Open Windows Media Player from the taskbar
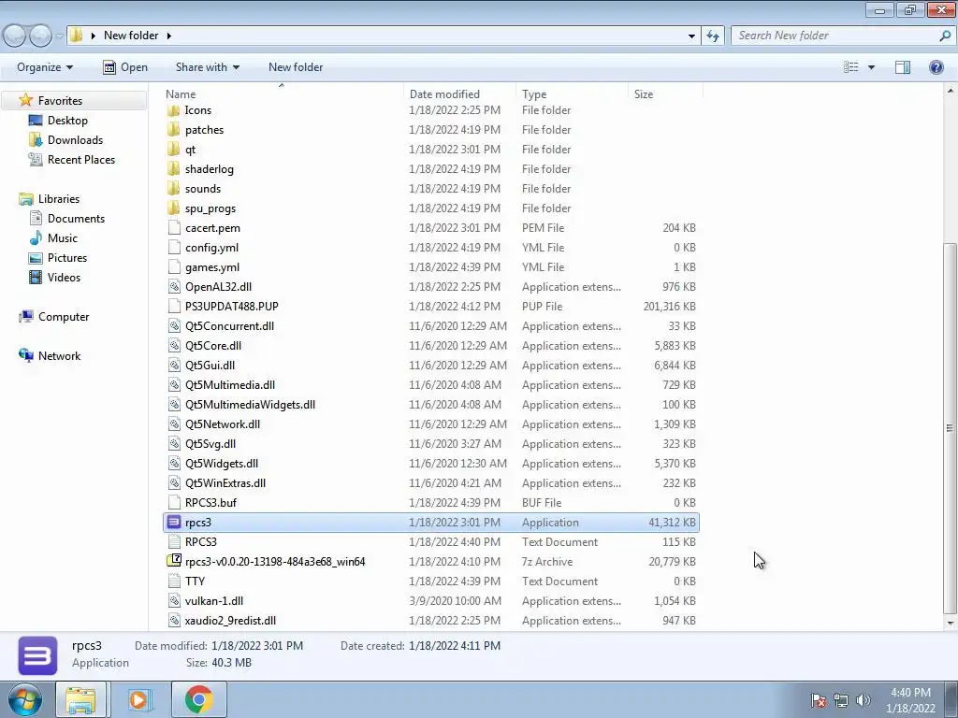 (x=139, y=699)
